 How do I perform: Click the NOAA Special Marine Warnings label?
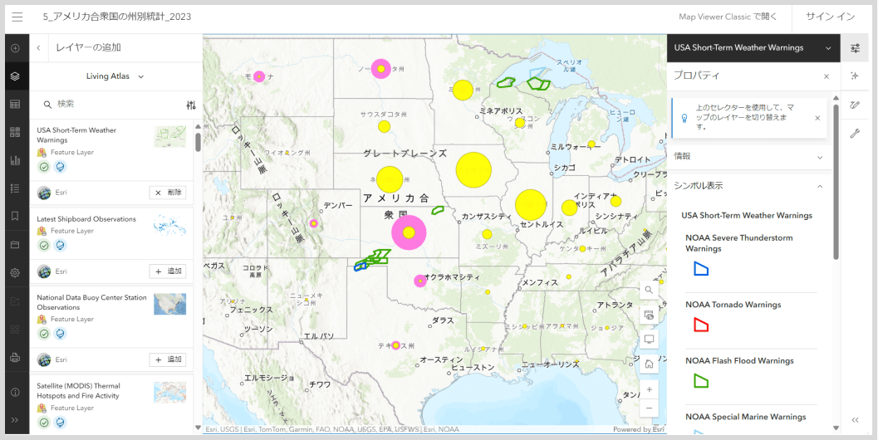745,417
